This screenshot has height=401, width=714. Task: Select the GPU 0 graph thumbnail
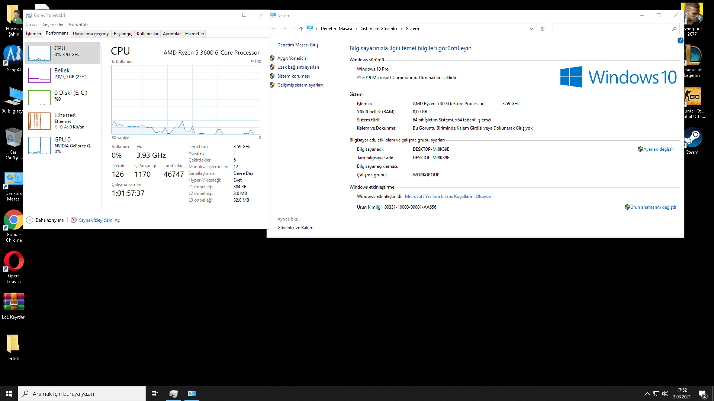(x=39, y=146)
